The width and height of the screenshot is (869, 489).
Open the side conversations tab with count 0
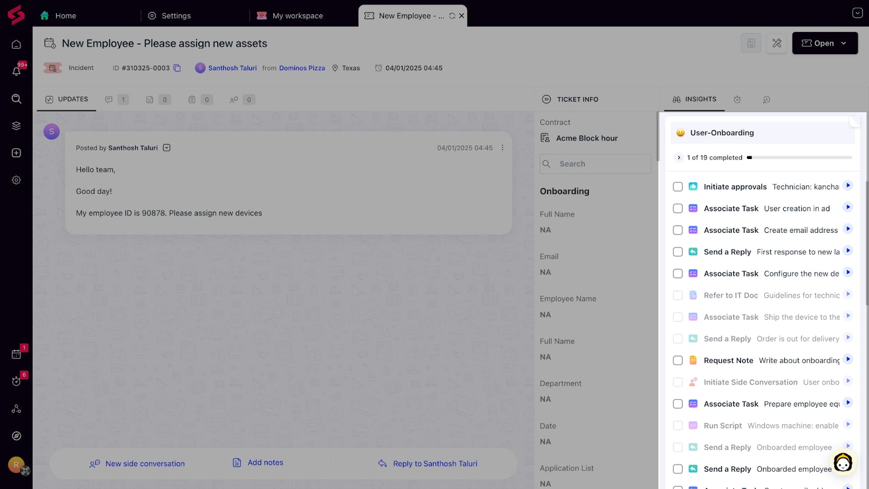point(242,99)
